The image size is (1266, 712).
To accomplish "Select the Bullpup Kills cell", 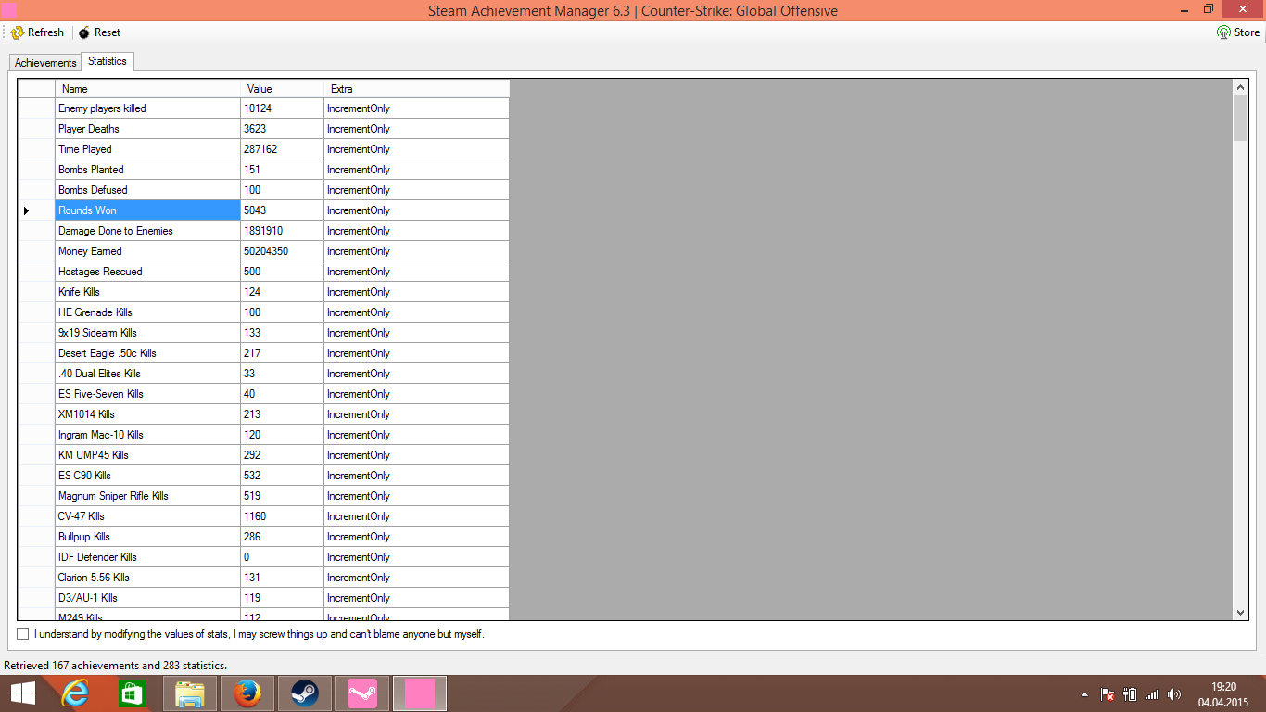I will (x=148, y=537).
